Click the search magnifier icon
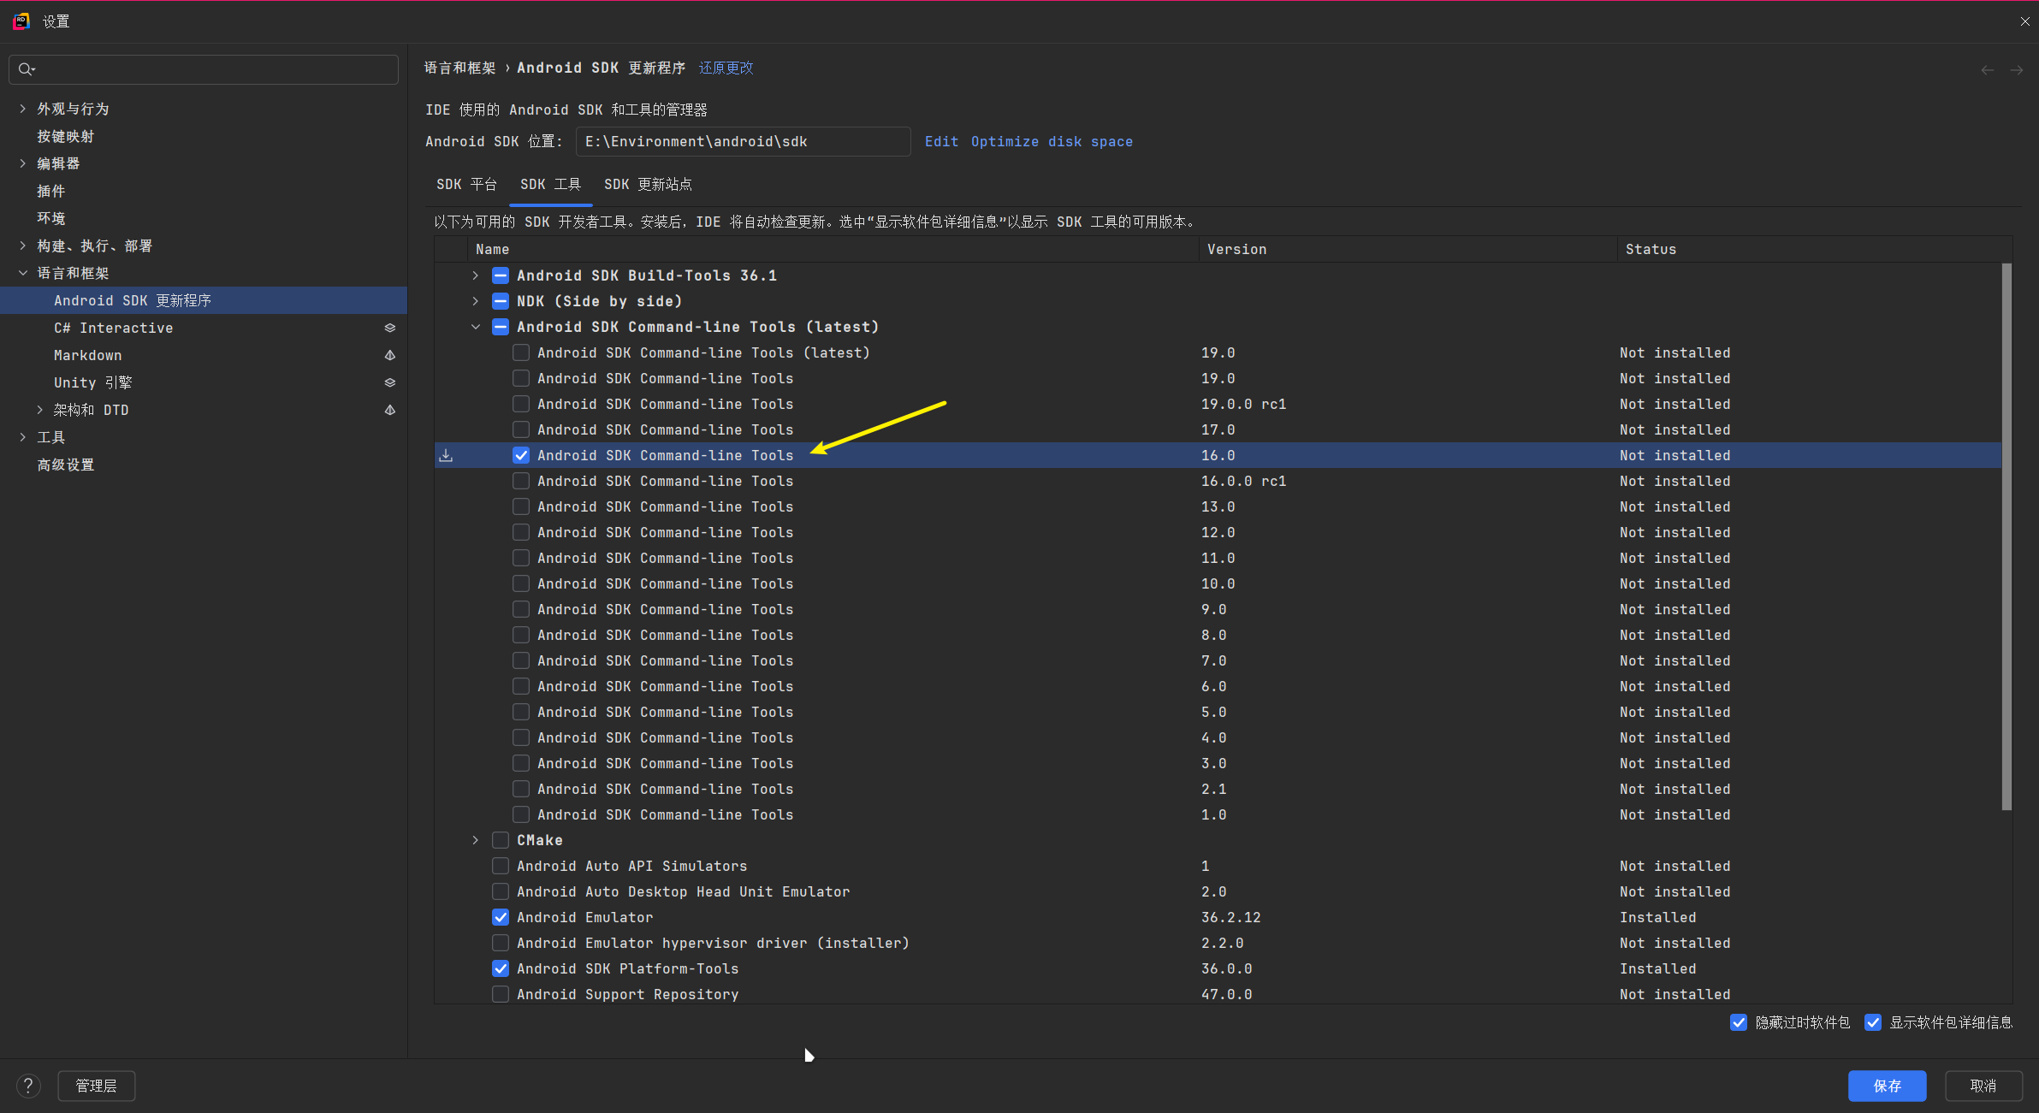 click(x=26, y=69)
